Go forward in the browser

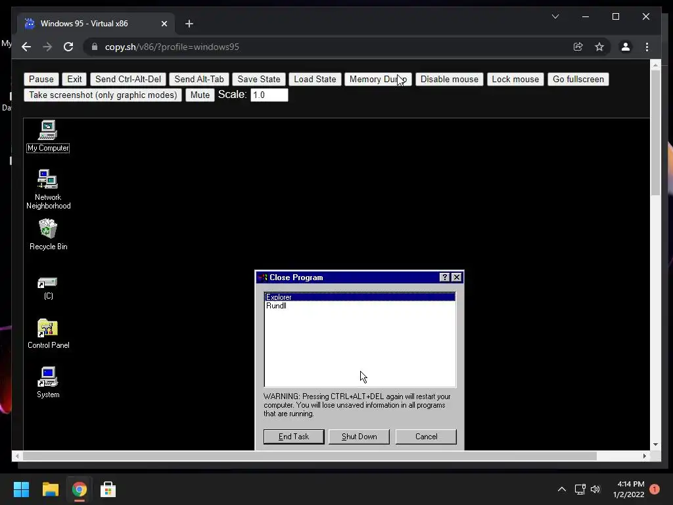click(x=47, y=47)
